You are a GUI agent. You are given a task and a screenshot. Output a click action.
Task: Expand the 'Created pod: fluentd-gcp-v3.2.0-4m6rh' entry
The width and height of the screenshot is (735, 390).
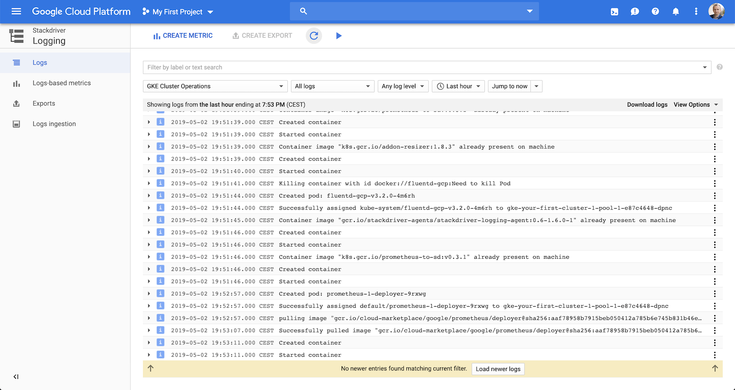149,196
